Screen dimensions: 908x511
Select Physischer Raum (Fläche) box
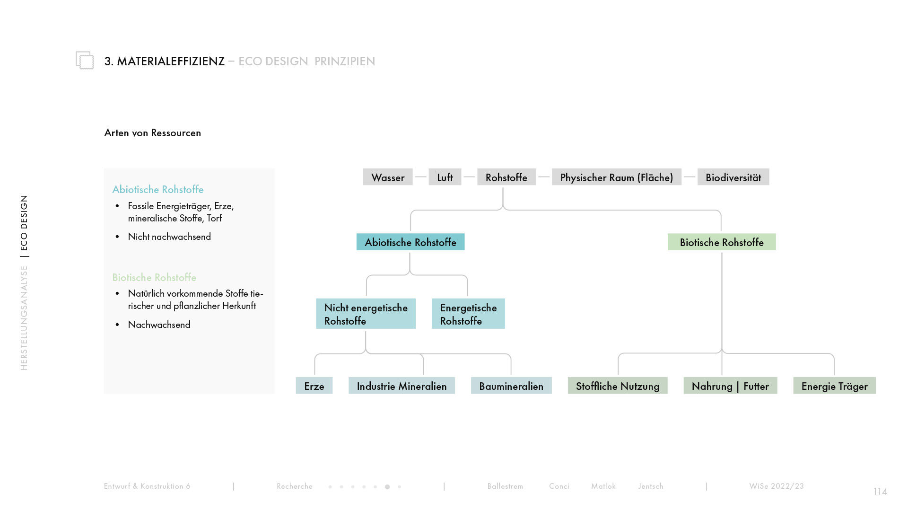617,177
